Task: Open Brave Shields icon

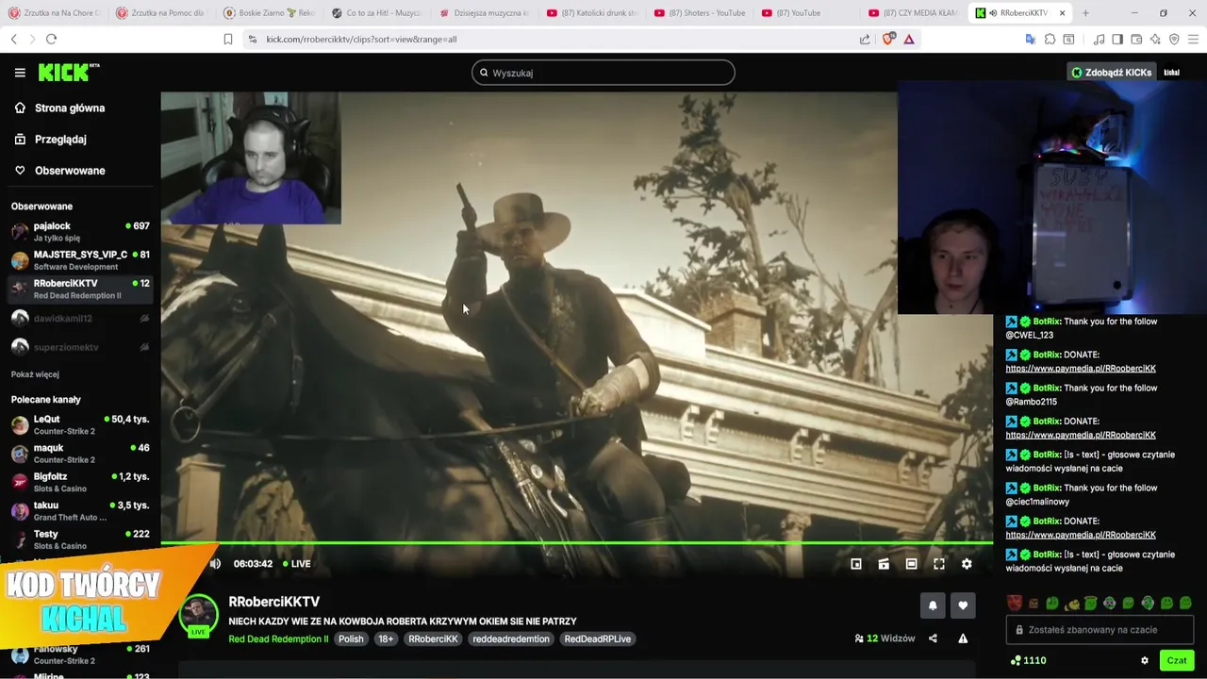Action: (888, 39)
